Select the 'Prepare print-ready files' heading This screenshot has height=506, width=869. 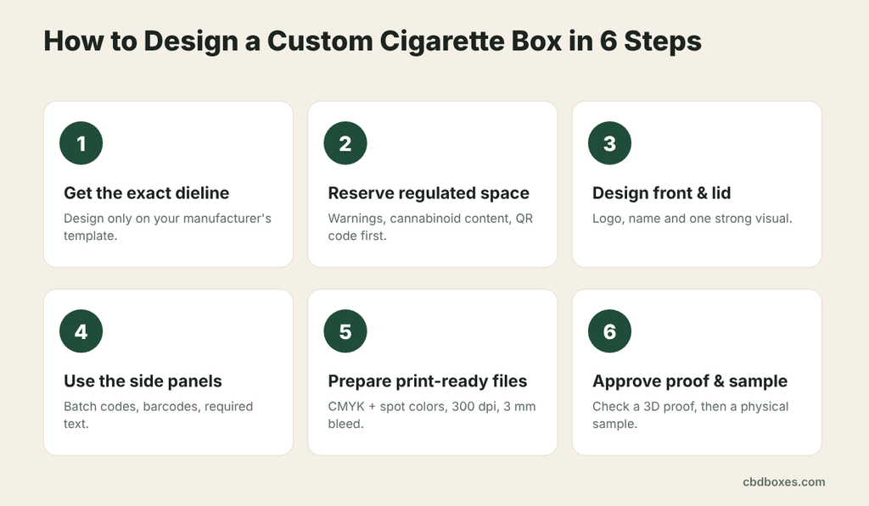tap(428, 381)
